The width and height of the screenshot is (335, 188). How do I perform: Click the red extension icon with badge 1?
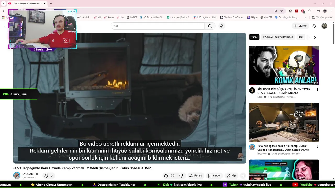click(303, 11)
